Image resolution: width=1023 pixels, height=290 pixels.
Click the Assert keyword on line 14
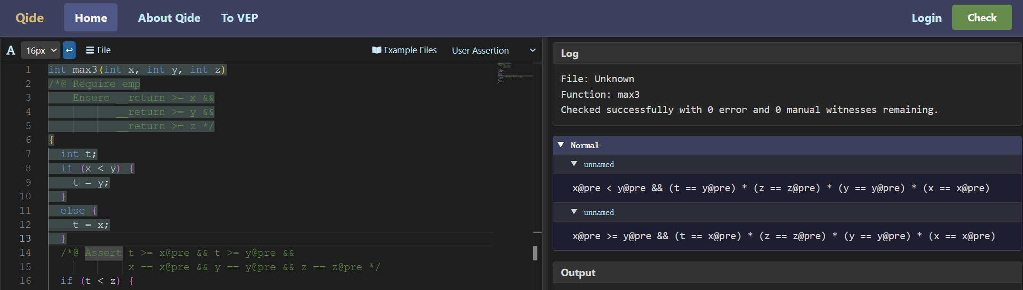[x=103, y=253]
